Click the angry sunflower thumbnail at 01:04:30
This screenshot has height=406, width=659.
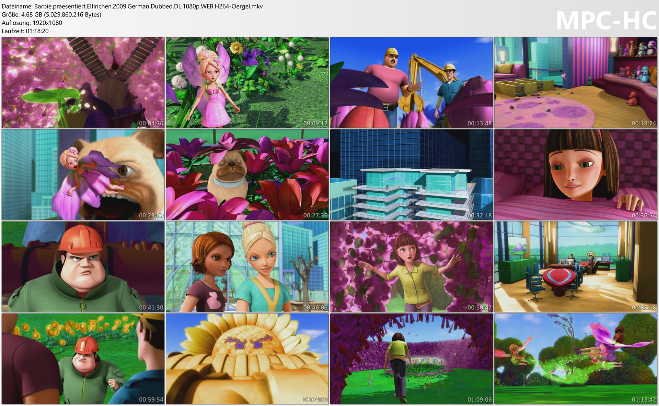247,358
